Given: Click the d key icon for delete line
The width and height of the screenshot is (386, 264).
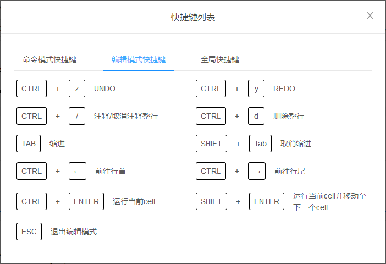Looking at the screenshot, I should (256, 116).
